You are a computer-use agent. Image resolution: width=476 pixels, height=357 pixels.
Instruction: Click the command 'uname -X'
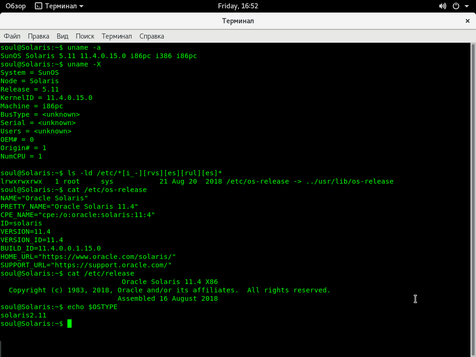84,64
